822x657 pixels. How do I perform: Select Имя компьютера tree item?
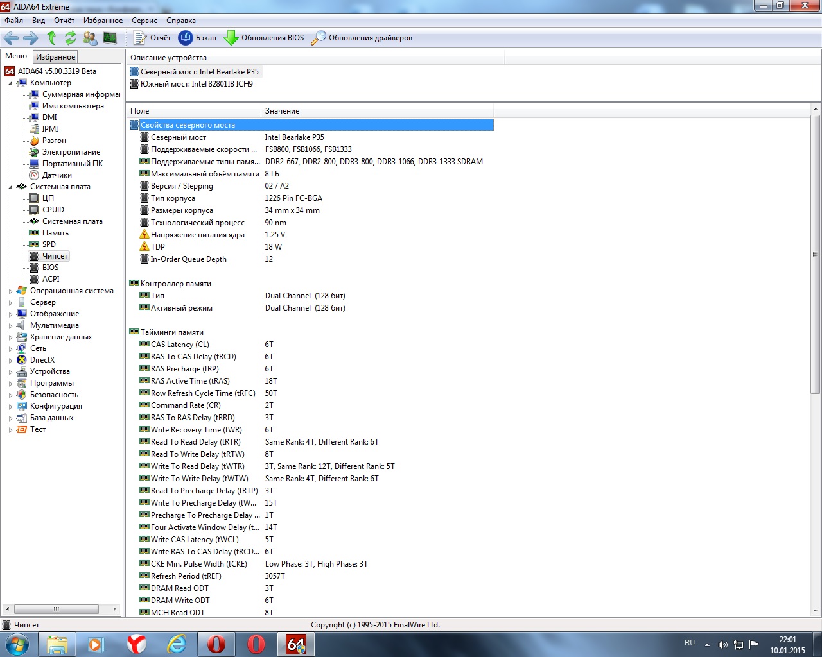[x=73, y=106]
